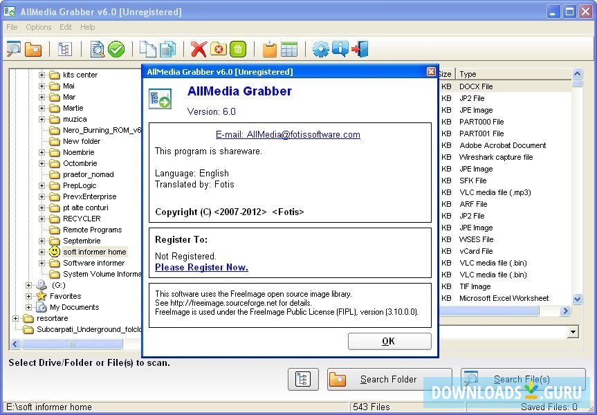The width and height of the screenshot is (597, 415).
Task: Click the tree view toolbar icon
Action: (x=65, y=49)
